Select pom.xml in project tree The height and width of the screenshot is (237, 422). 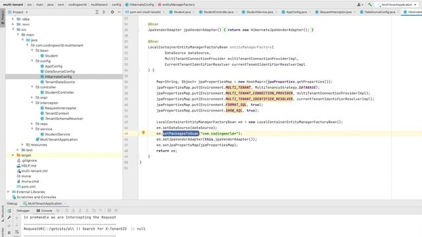28,186
